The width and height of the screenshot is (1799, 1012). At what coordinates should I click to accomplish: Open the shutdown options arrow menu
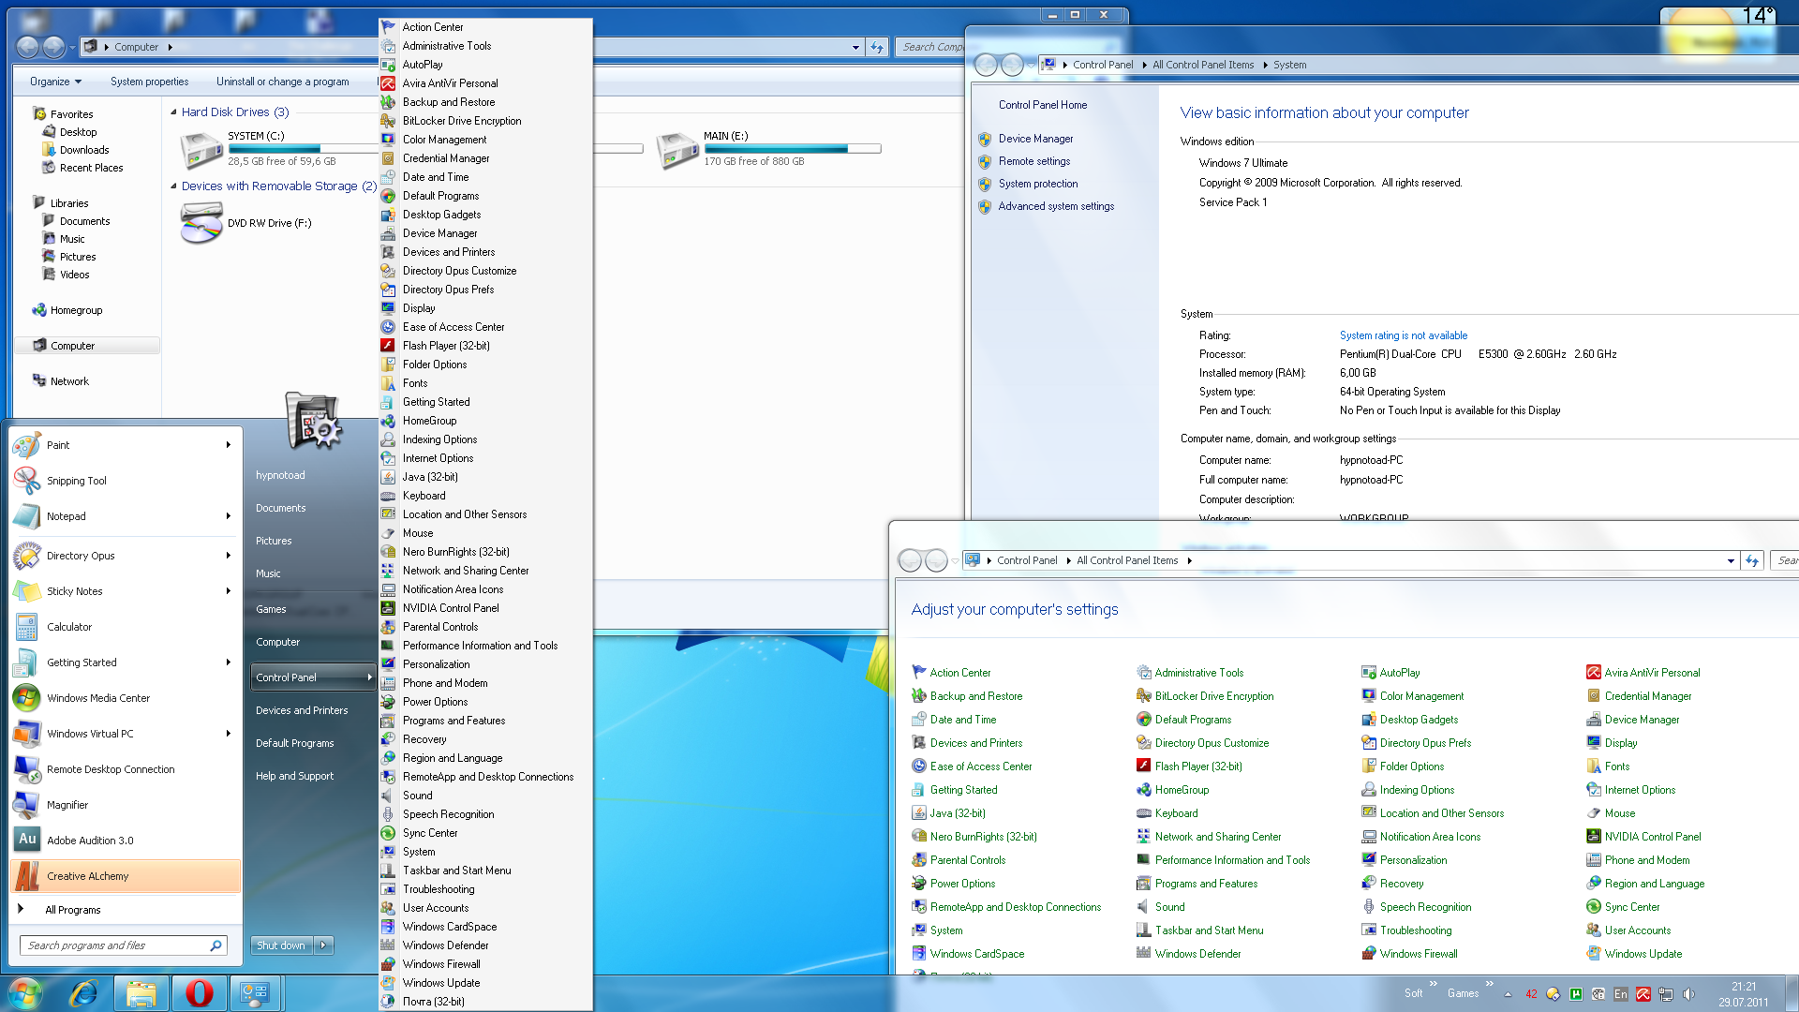[324, 945]
